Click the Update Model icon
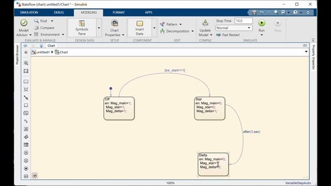Viewport: 331px width, 186px height. (x=205, y=23)
